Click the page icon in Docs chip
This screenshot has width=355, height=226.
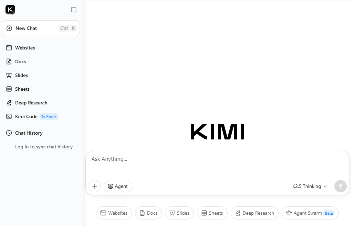[142, 213]
